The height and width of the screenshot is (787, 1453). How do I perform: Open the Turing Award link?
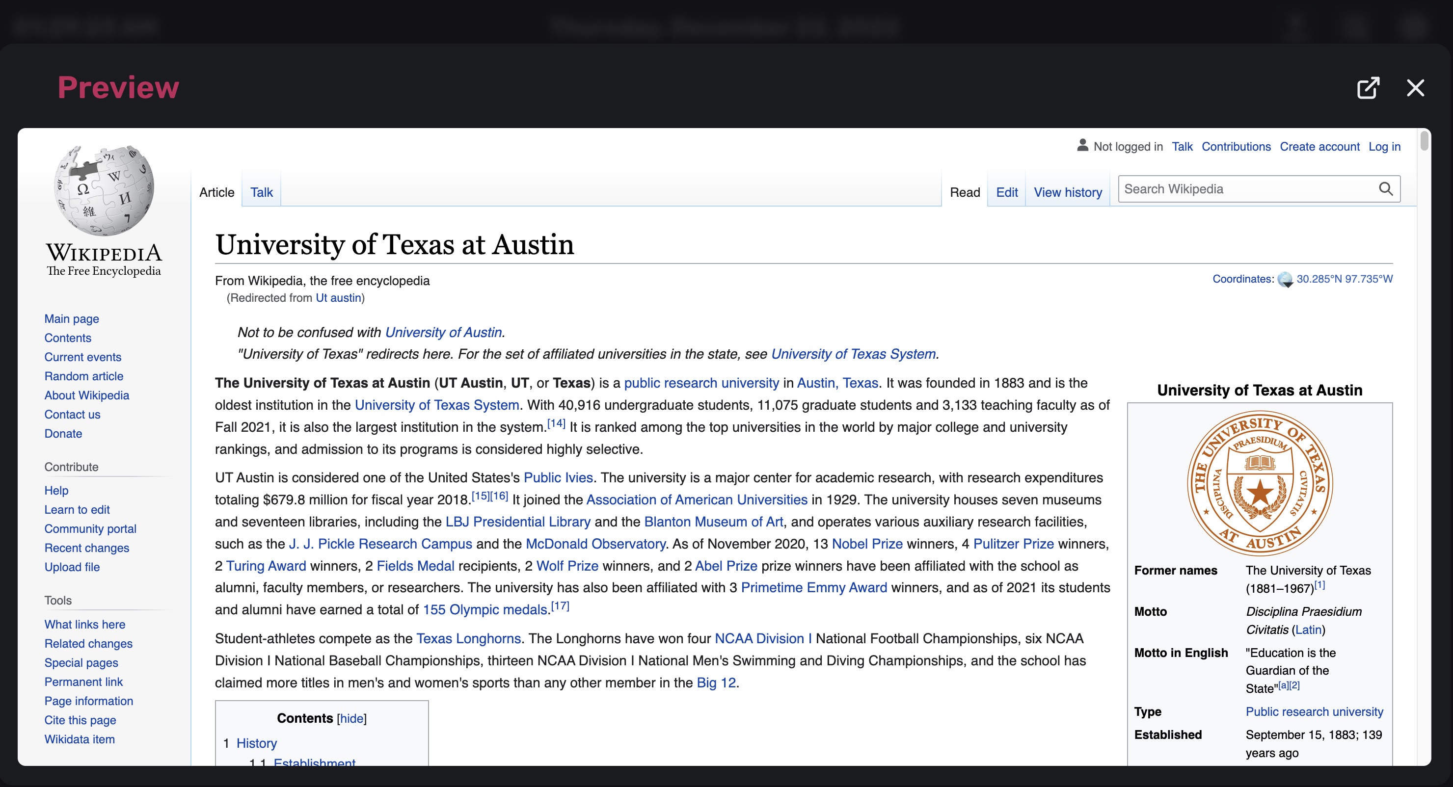point(266,566)
